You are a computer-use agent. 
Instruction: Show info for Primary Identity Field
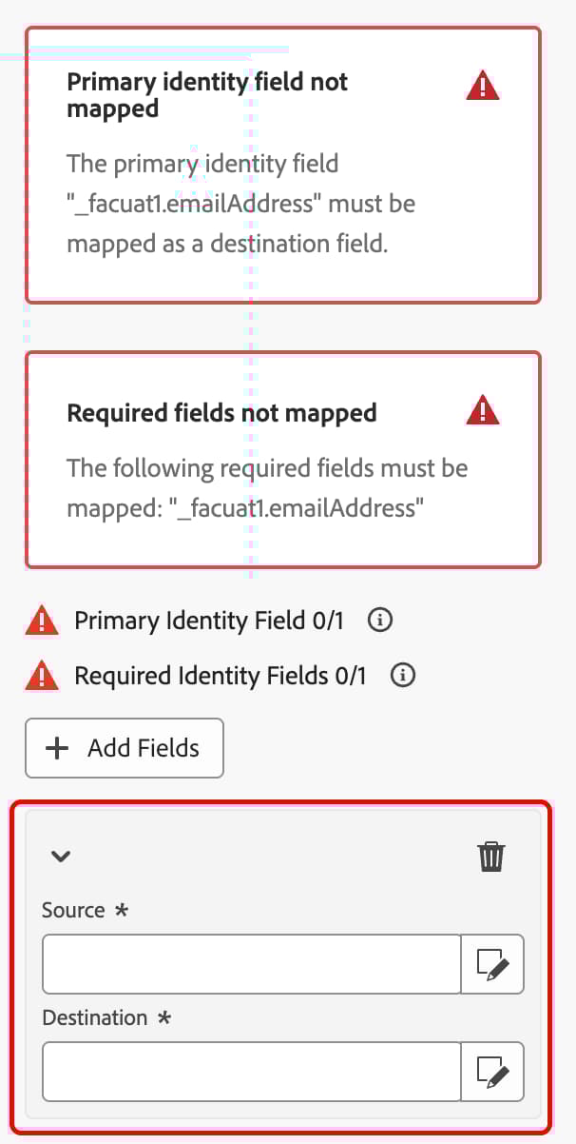(x=379, y=621)
